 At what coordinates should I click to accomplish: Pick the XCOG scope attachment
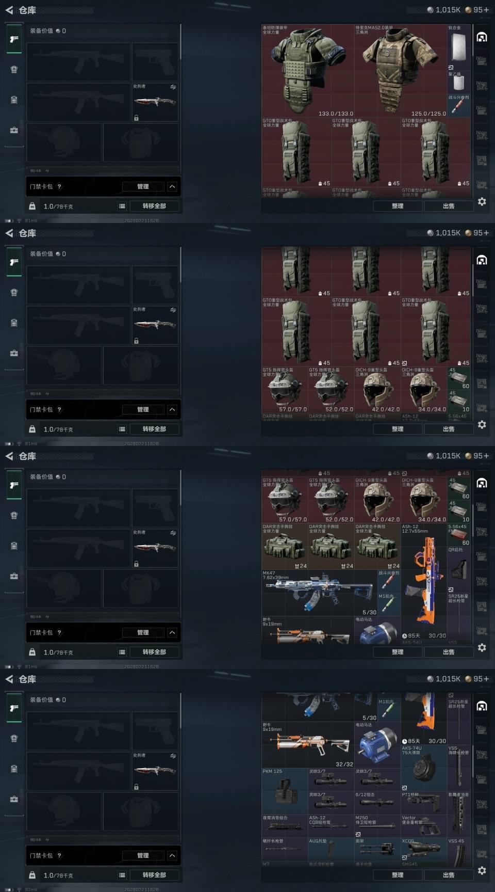[x=424, y=850]
